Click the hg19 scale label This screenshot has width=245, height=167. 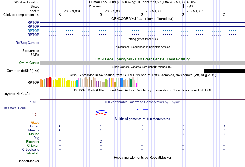pos(189,6)
